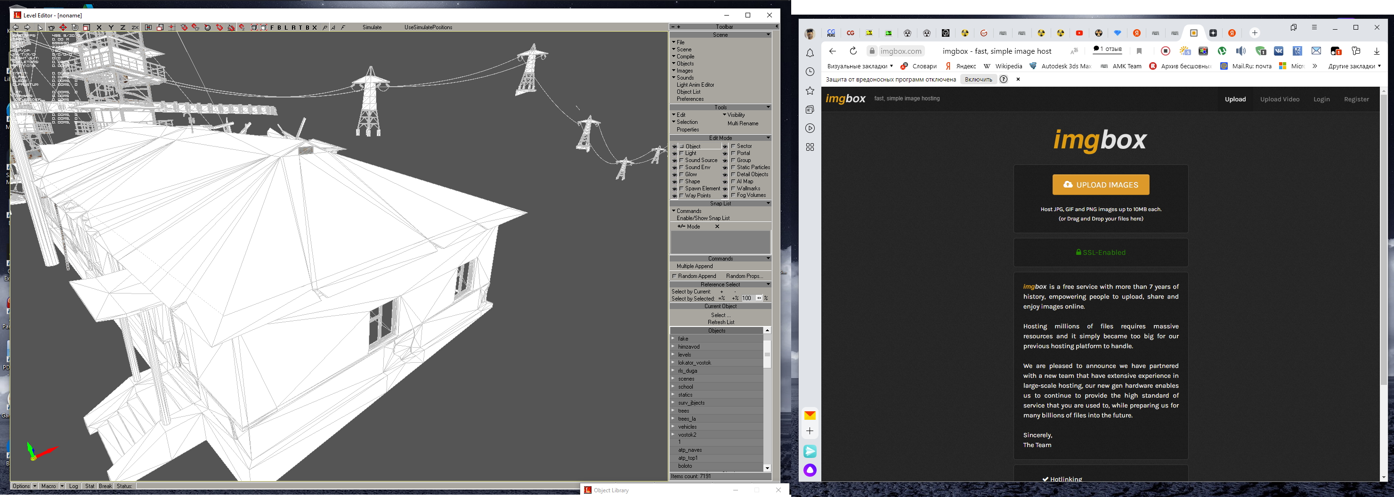Open the Wikipedia bookmark

(1003, 66)
